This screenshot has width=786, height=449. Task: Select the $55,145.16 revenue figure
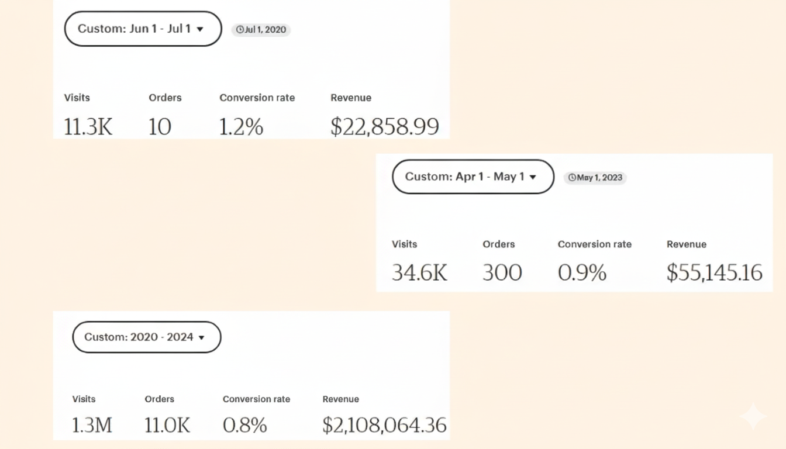point(714,272)
